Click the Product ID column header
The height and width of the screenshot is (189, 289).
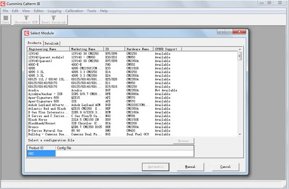[x=41, y=148]
